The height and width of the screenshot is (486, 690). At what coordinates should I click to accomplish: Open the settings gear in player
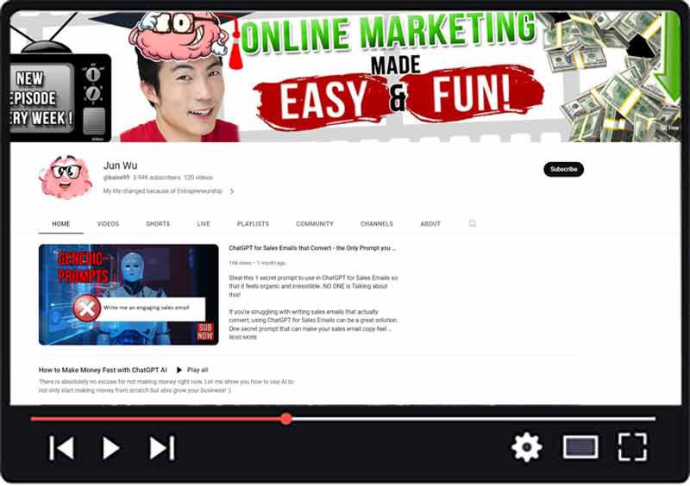tap(526, 447)
